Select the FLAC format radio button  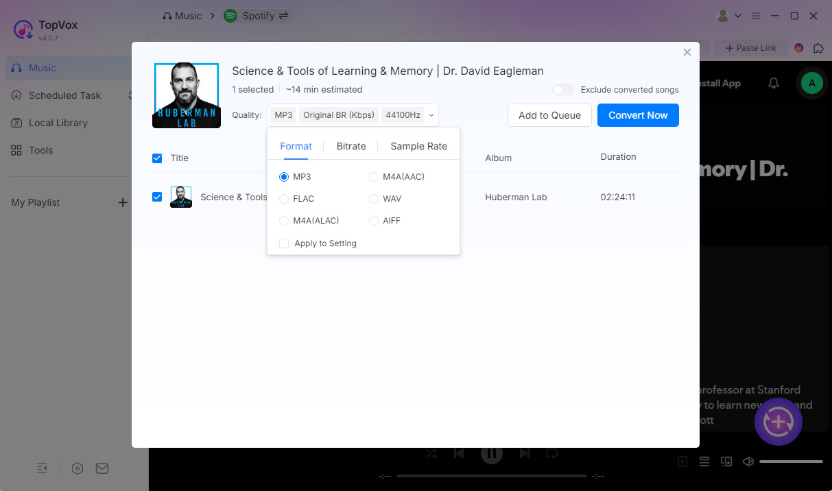[284, 198]
